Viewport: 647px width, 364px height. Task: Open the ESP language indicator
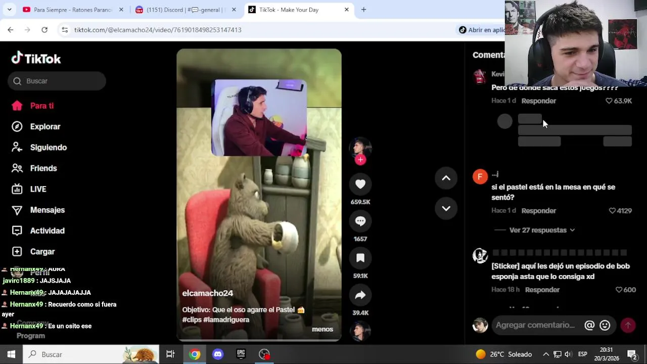582,354
